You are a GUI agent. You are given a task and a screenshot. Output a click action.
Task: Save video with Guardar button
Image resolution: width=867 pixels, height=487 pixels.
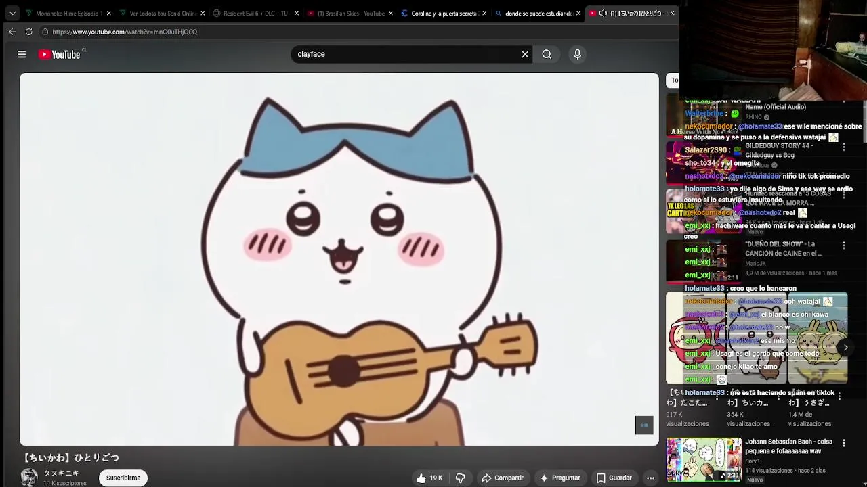pyautogui.click(x=614, y=478)
